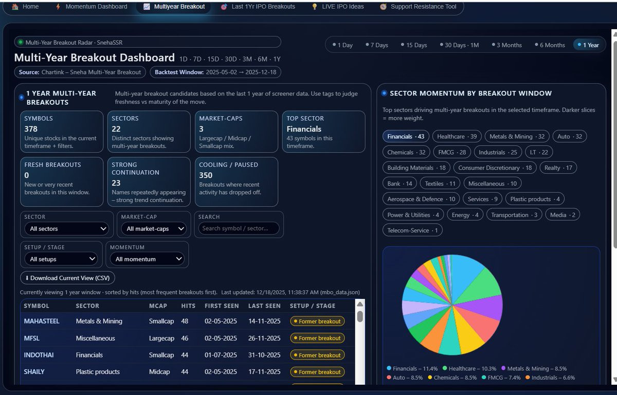
Task: Choose the 30 Days · 1M timeframe
Action: pos(459,45)
